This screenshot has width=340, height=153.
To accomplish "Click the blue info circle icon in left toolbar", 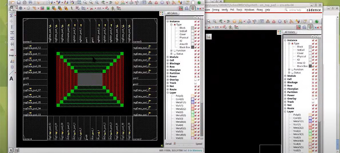I will [x=162, y=3].
